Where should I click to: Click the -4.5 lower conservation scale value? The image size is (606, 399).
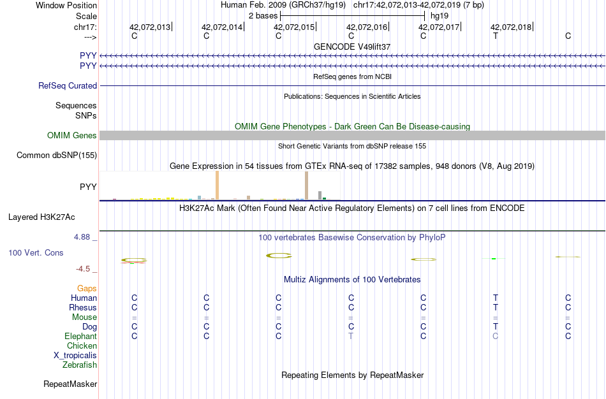[83, 269]
